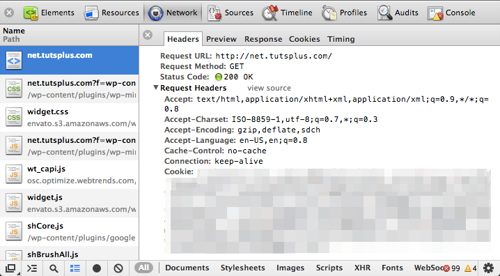500x276 pixels.
Task: Click the 200 OK status code
Action: pos(235,77)
